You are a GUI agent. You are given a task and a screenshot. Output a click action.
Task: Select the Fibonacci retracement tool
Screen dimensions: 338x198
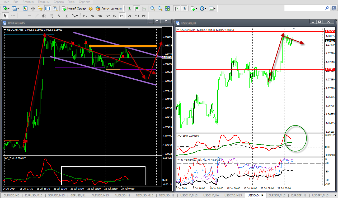coord(52,16)
